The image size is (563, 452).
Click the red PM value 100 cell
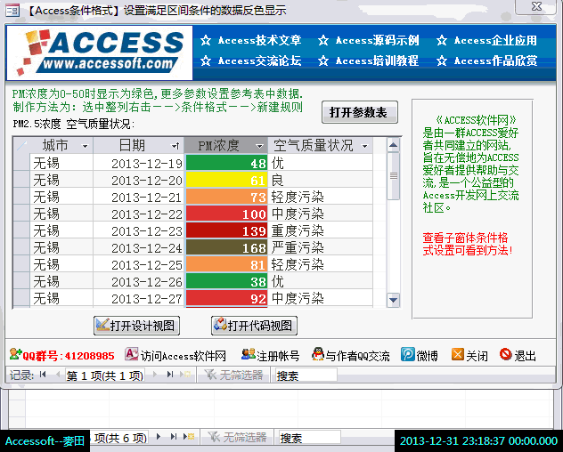point(226,214)
